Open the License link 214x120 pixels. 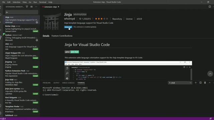point(129,19)
